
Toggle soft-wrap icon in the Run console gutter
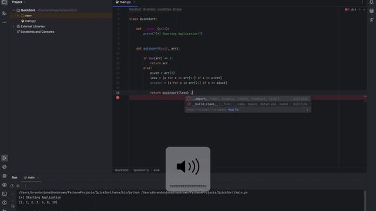coord(13,206)
